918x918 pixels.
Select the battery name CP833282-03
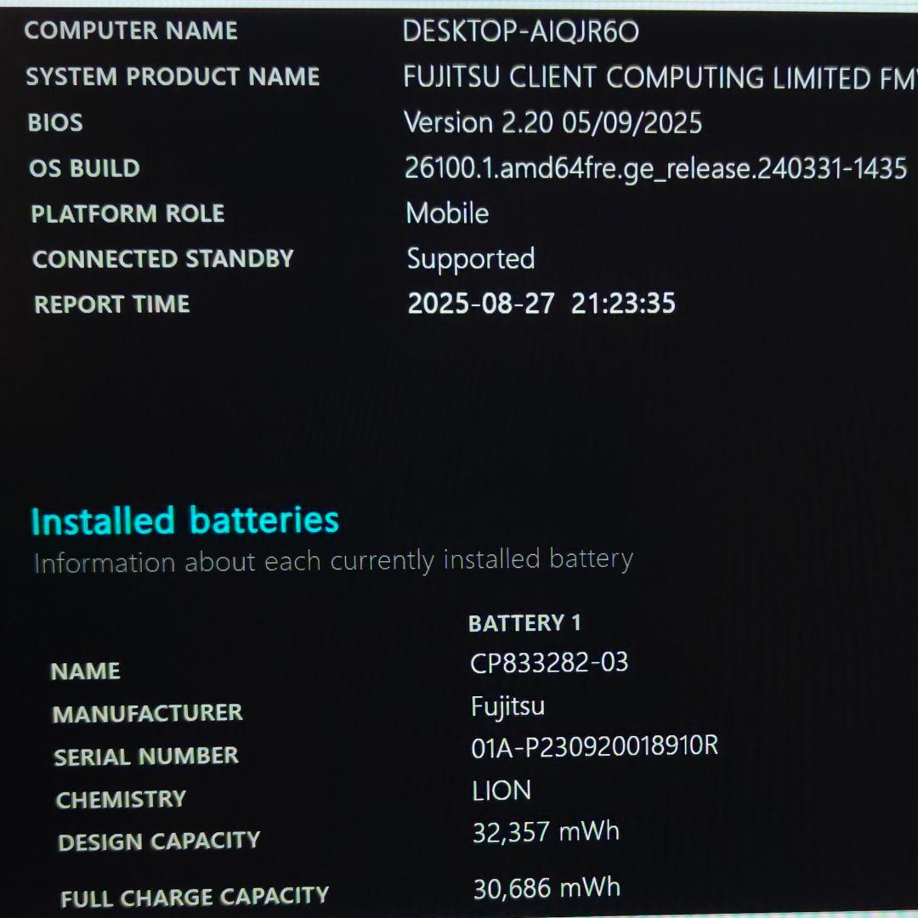pos(549,663)
